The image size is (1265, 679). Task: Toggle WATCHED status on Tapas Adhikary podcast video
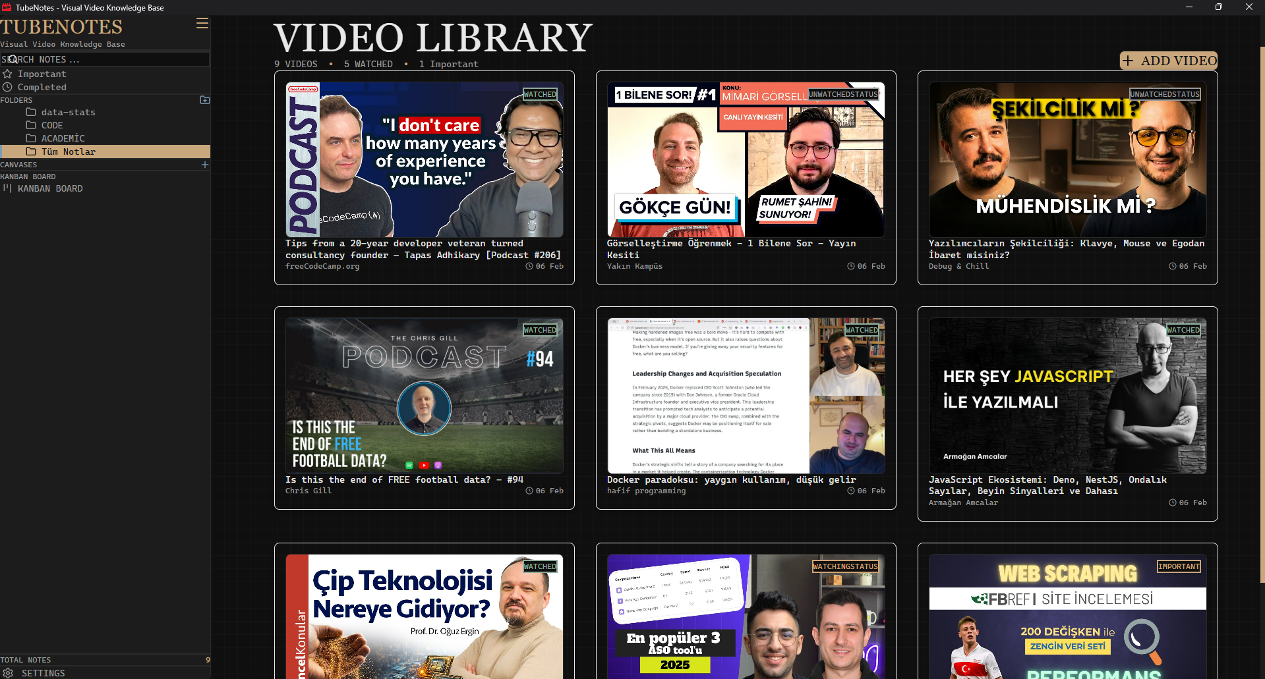pyautogui.click(x=540, y=94)
